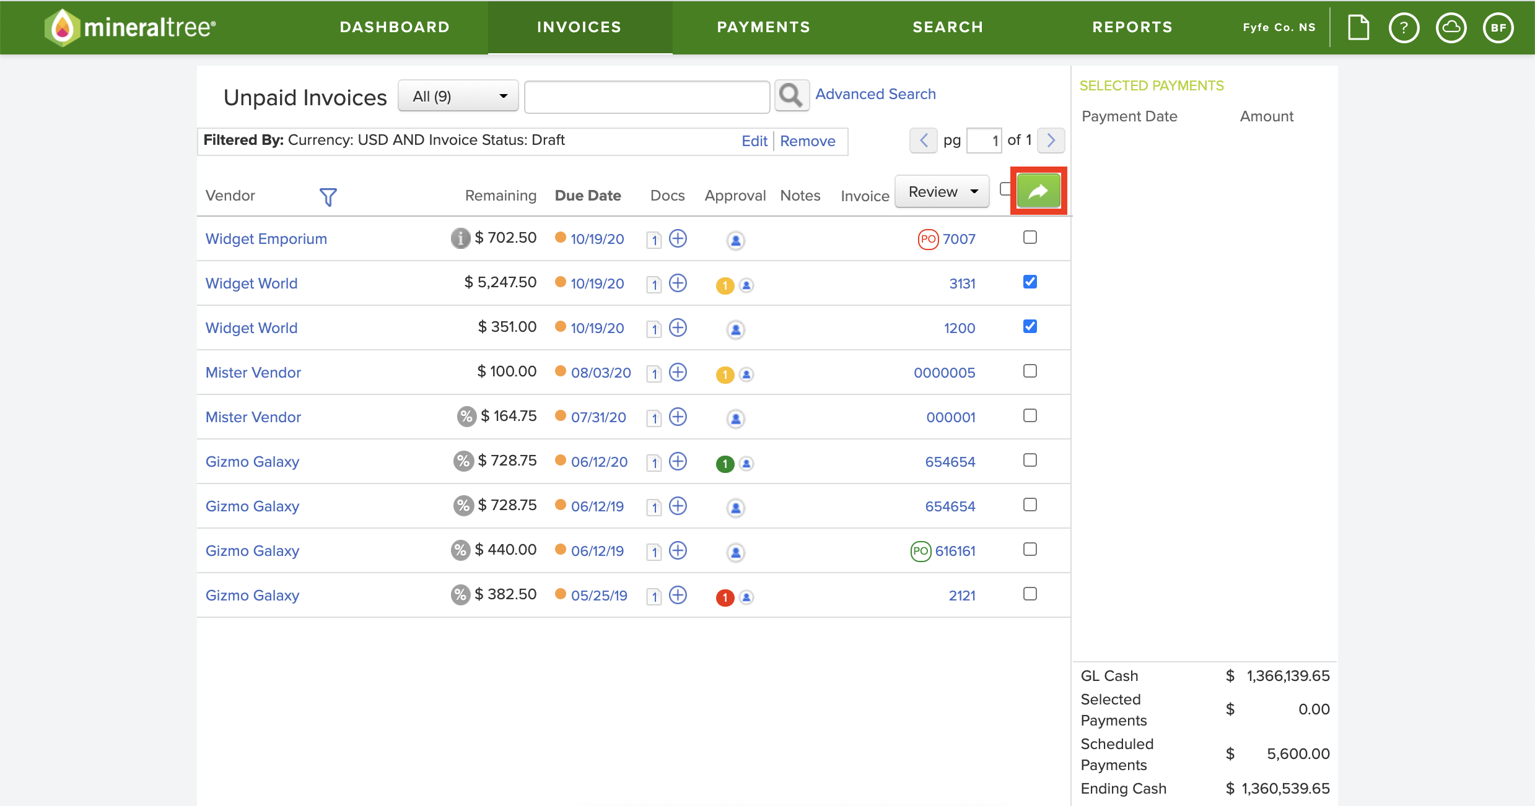Image resolution: width=1535 pixels, height=806 pixels.
Task: Click yellow approval badge on invoice 3131
Action: click(725, 285)
